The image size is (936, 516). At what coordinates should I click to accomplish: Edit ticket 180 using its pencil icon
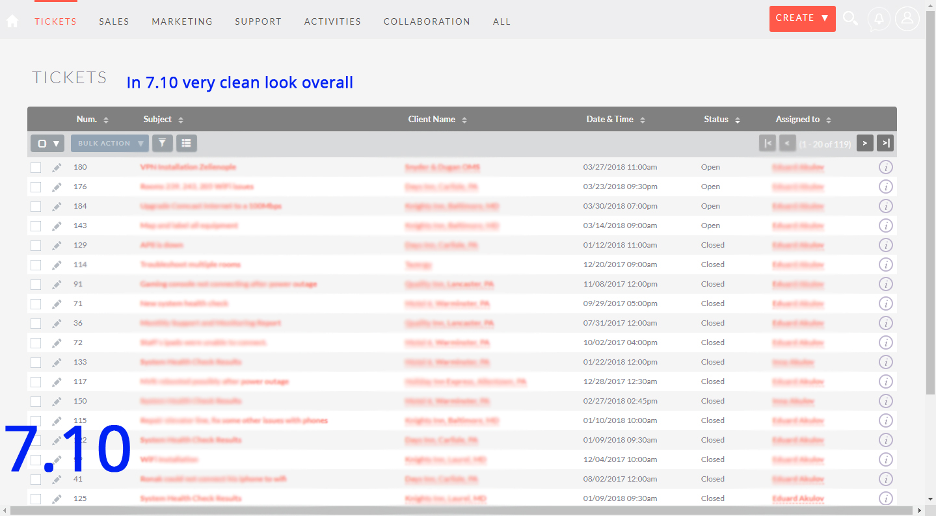pyautogui.click(x=57, y=167)
